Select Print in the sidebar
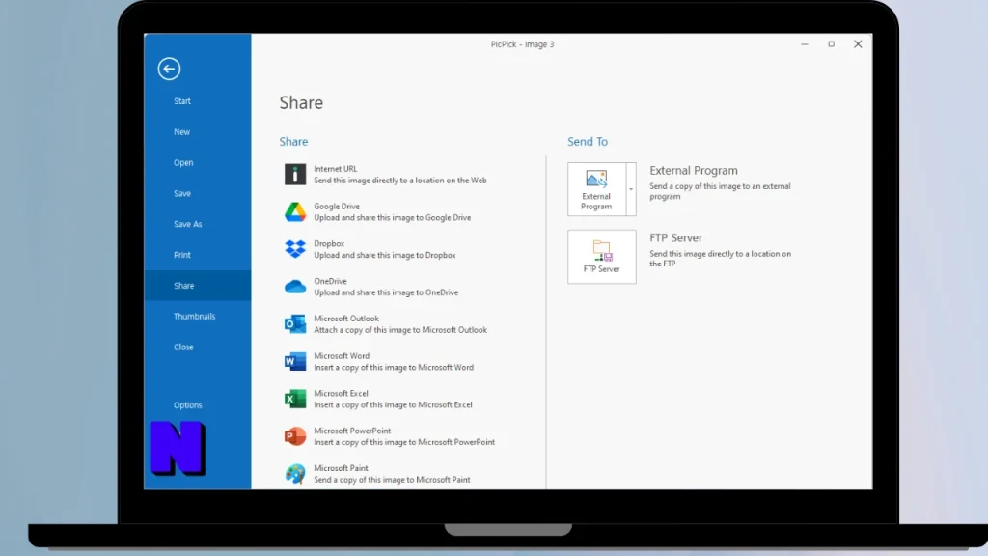988x556 pixels. click(182, 255)
